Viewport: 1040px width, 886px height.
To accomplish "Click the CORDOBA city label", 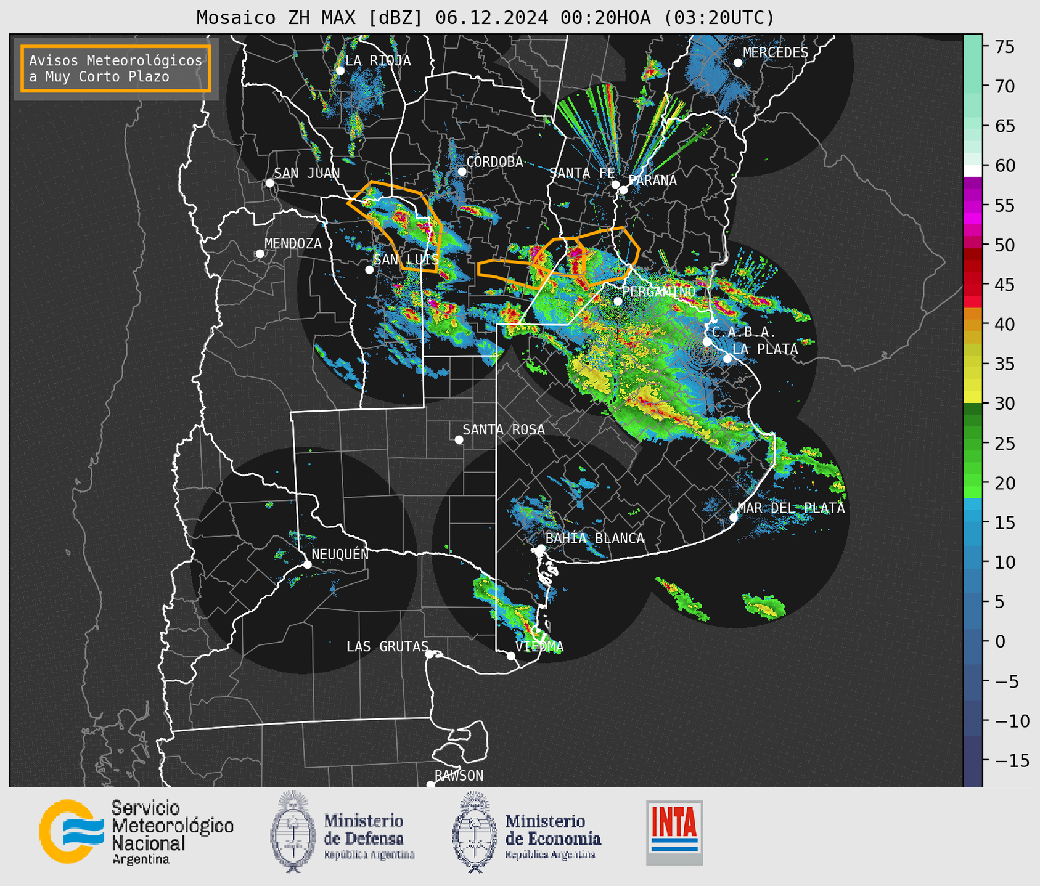I will pos(494,162).
